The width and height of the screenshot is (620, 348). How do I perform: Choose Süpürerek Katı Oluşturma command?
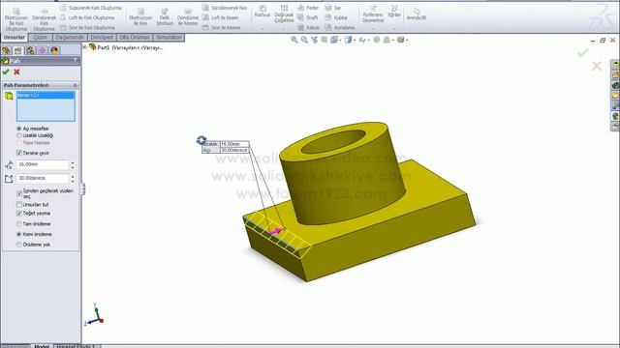[91, 8]
